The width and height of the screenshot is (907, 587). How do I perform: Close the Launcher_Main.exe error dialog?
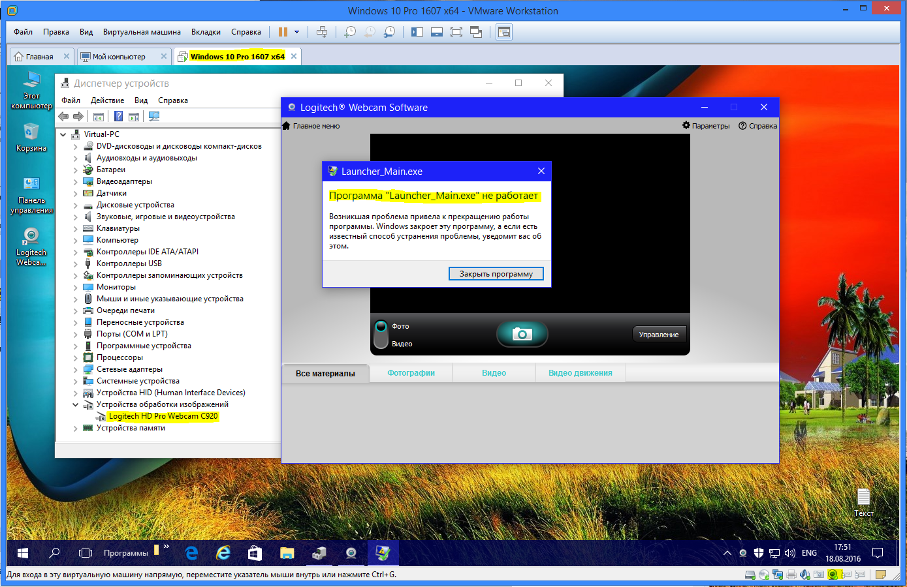pyautogui.click(x=541, y=171)
